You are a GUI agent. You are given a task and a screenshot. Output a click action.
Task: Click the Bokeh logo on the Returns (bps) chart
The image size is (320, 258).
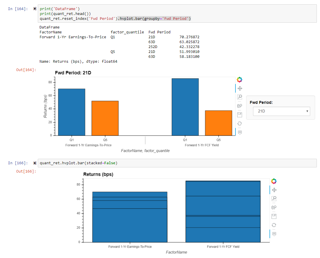(274, 181)
